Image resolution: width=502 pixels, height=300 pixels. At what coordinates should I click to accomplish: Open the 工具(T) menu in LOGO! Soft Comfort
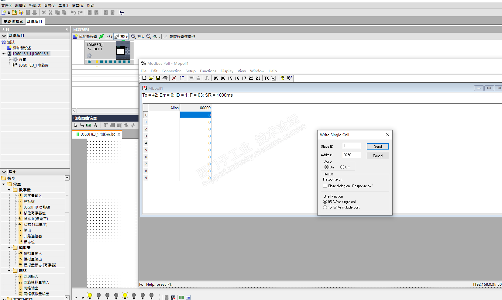[64, 5]
